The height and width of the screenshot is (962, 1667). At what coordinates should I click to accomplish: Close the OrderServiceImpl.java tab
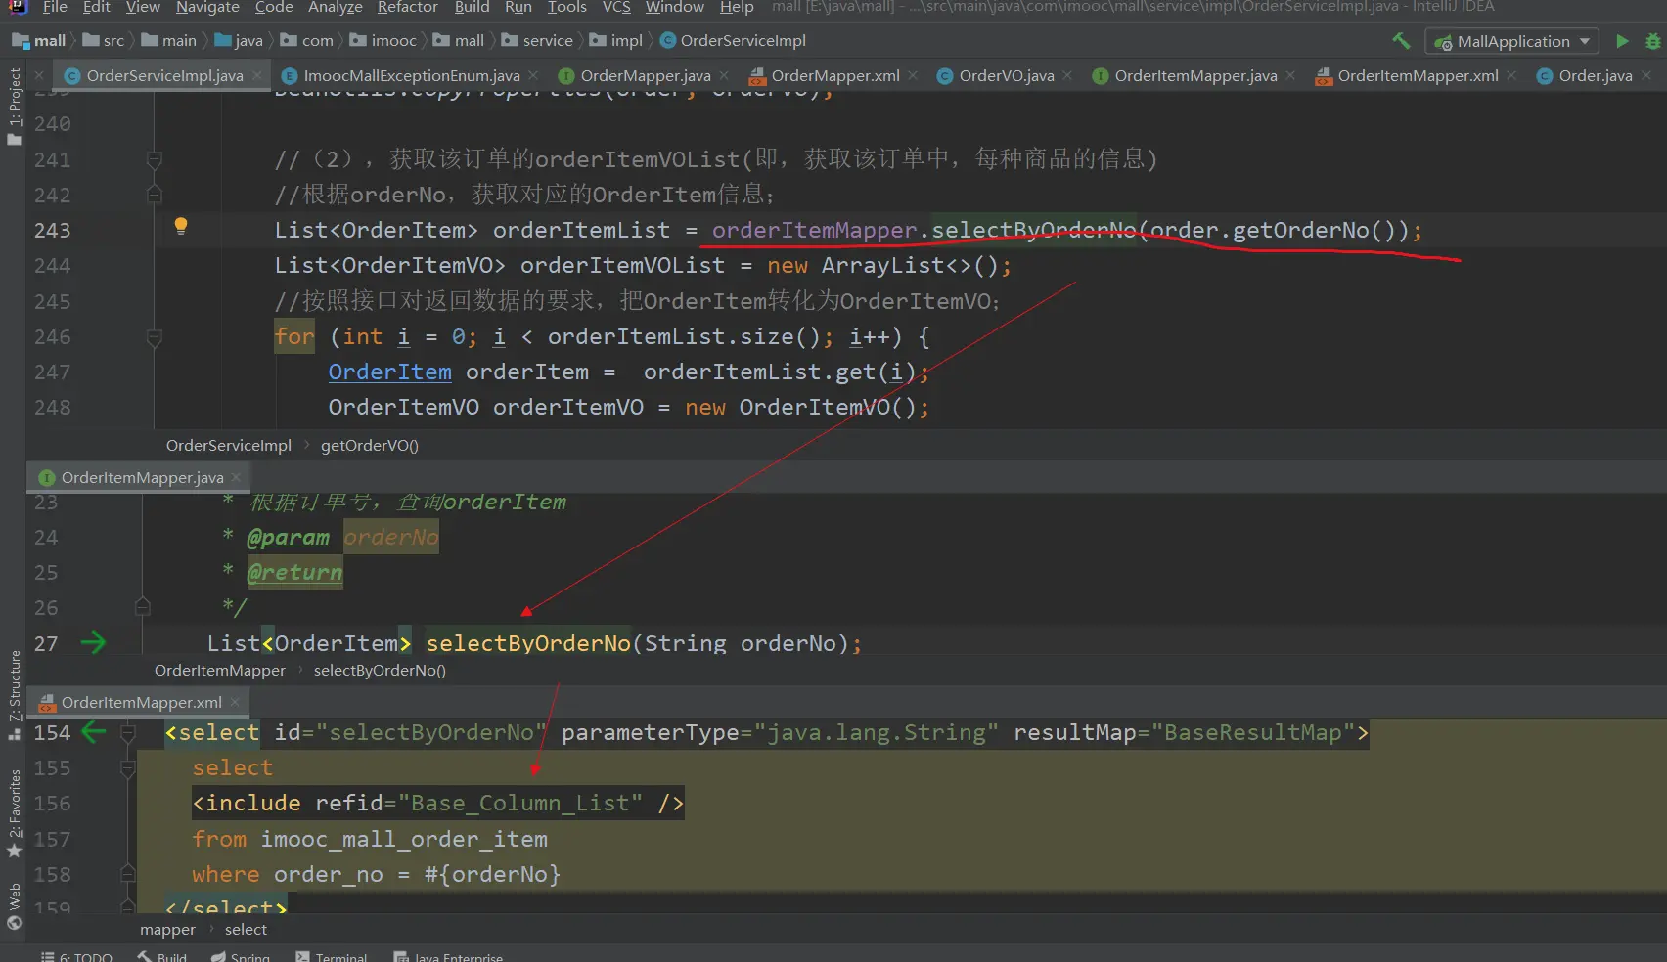tap(257, 75)
